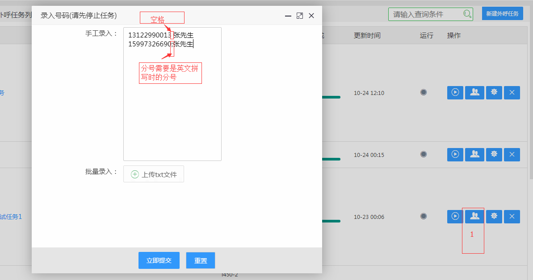Click contacts icon in 10-24 00:15 row
The width and height of the screenshot is (533, 280).
[x=474, y=154]
